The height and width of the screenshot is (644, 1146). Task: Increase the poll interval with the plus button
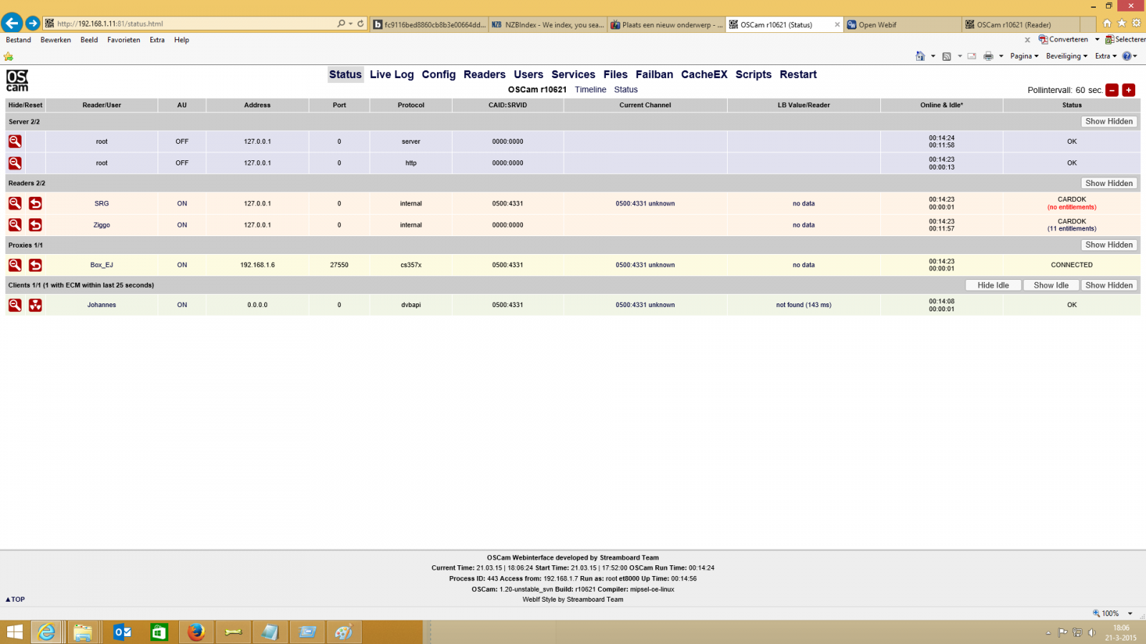pyautogui.click(x=1129, y=90)
